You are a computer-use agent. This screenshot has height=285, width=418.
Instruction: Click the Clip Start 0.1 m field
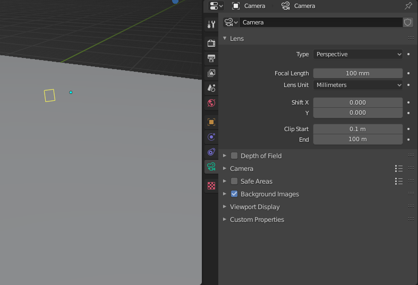(358, 129)
